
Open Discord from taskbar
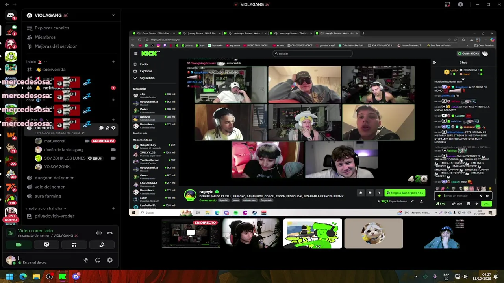coord(76,277)
